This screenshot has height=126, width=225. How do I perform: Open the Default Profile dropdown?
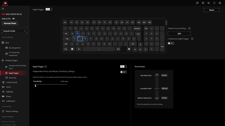14,31
